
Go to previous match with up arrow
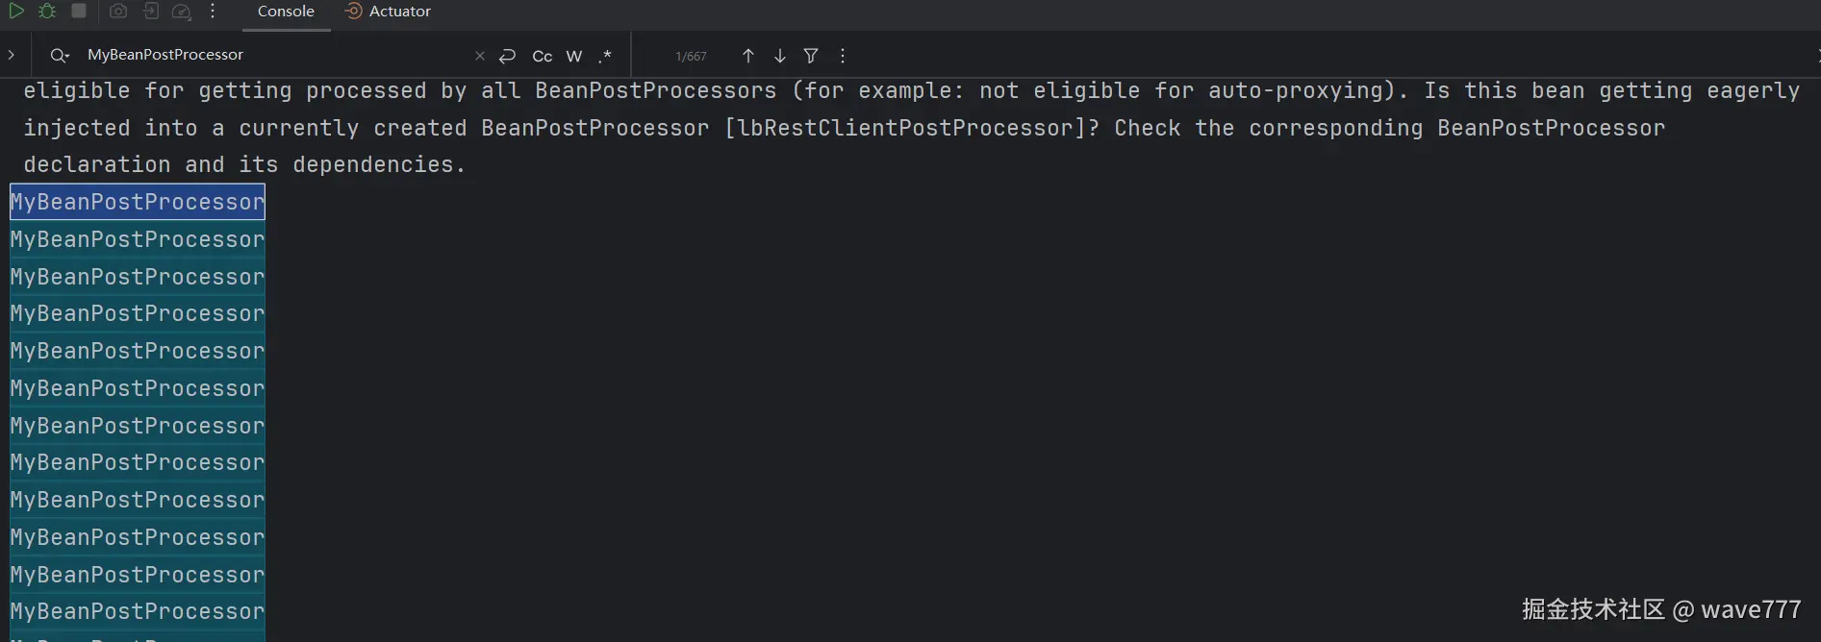[x=747, y=56]
